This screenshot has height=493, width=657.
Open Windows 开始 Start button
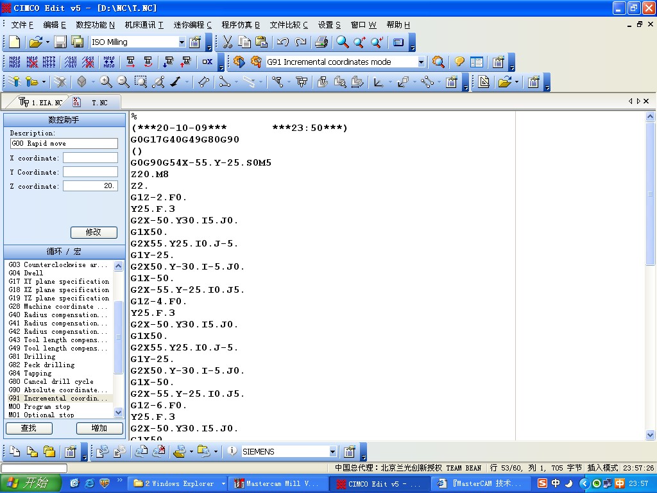tap(31, 483)
